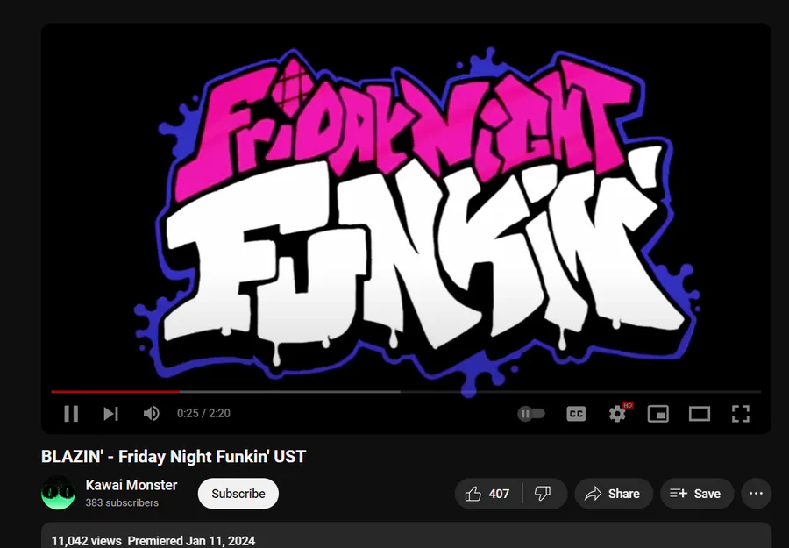Skip to the next video
Image resolution: width=789 pixels, height=548 pixels.
pos(110,414)
